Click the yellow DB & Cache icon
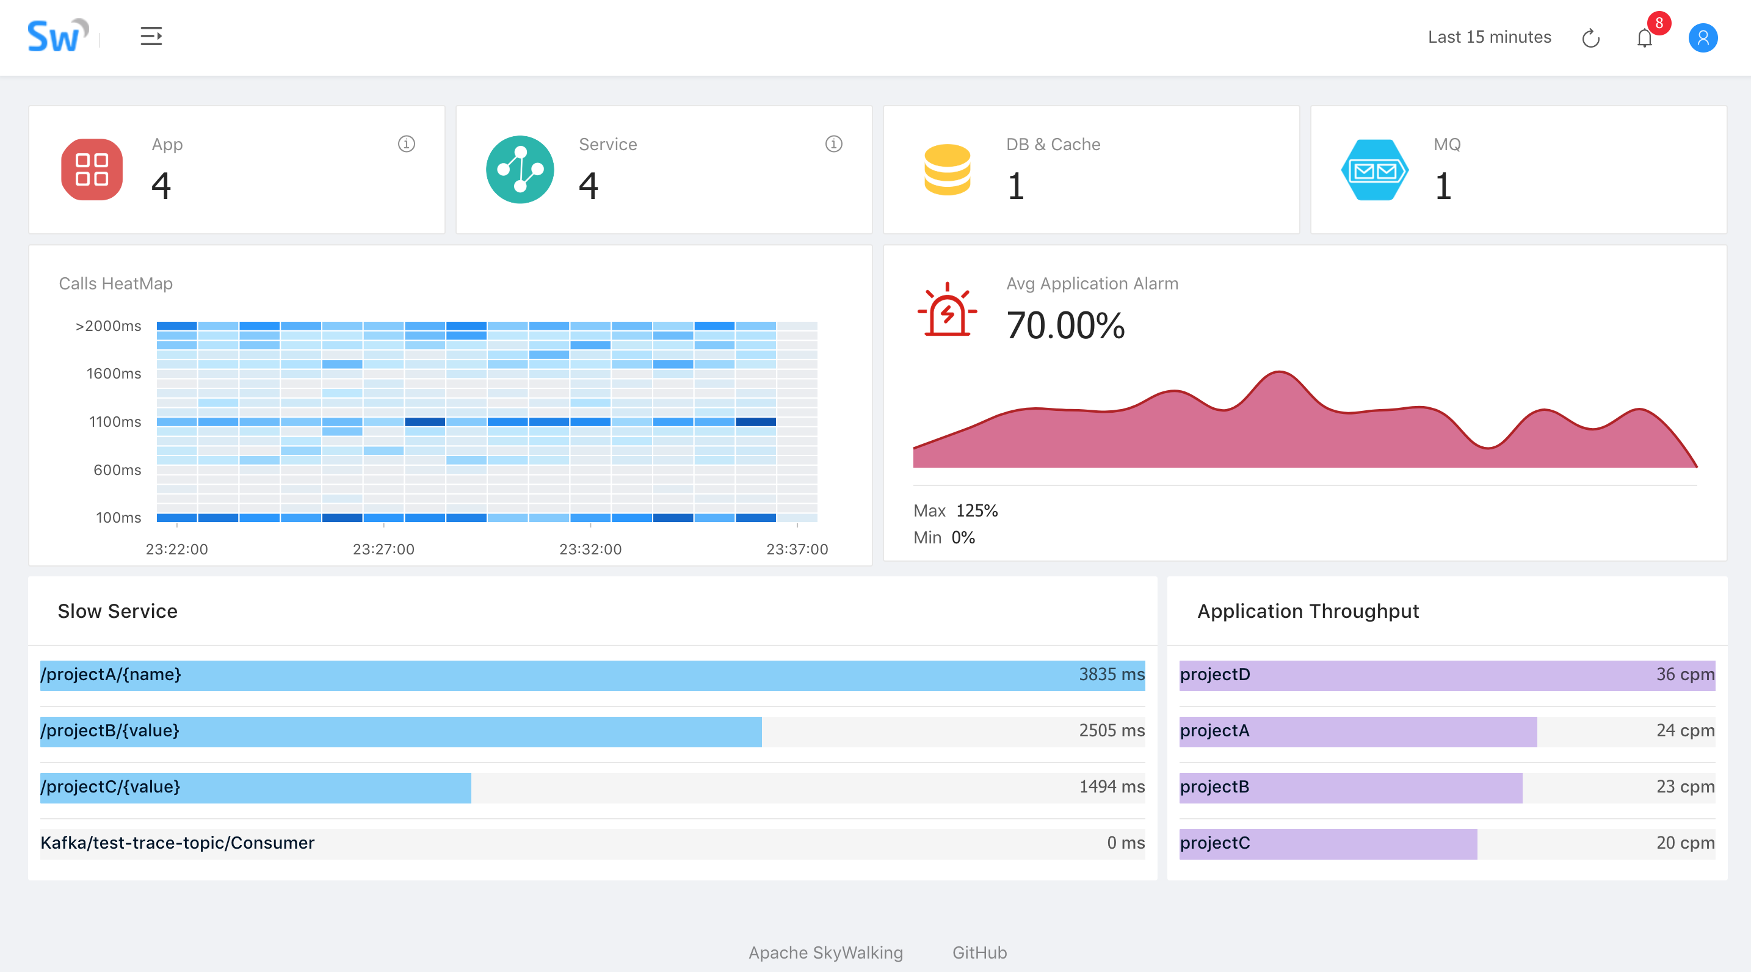This screenshot has width=1751, height=972. (x=947, y=169)
